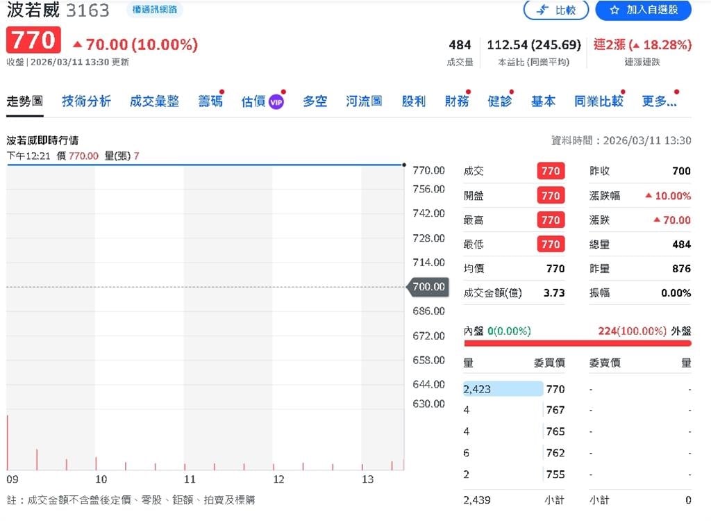
Task: Switch to the 技術分析 tab
Action: tap(86, 101)
